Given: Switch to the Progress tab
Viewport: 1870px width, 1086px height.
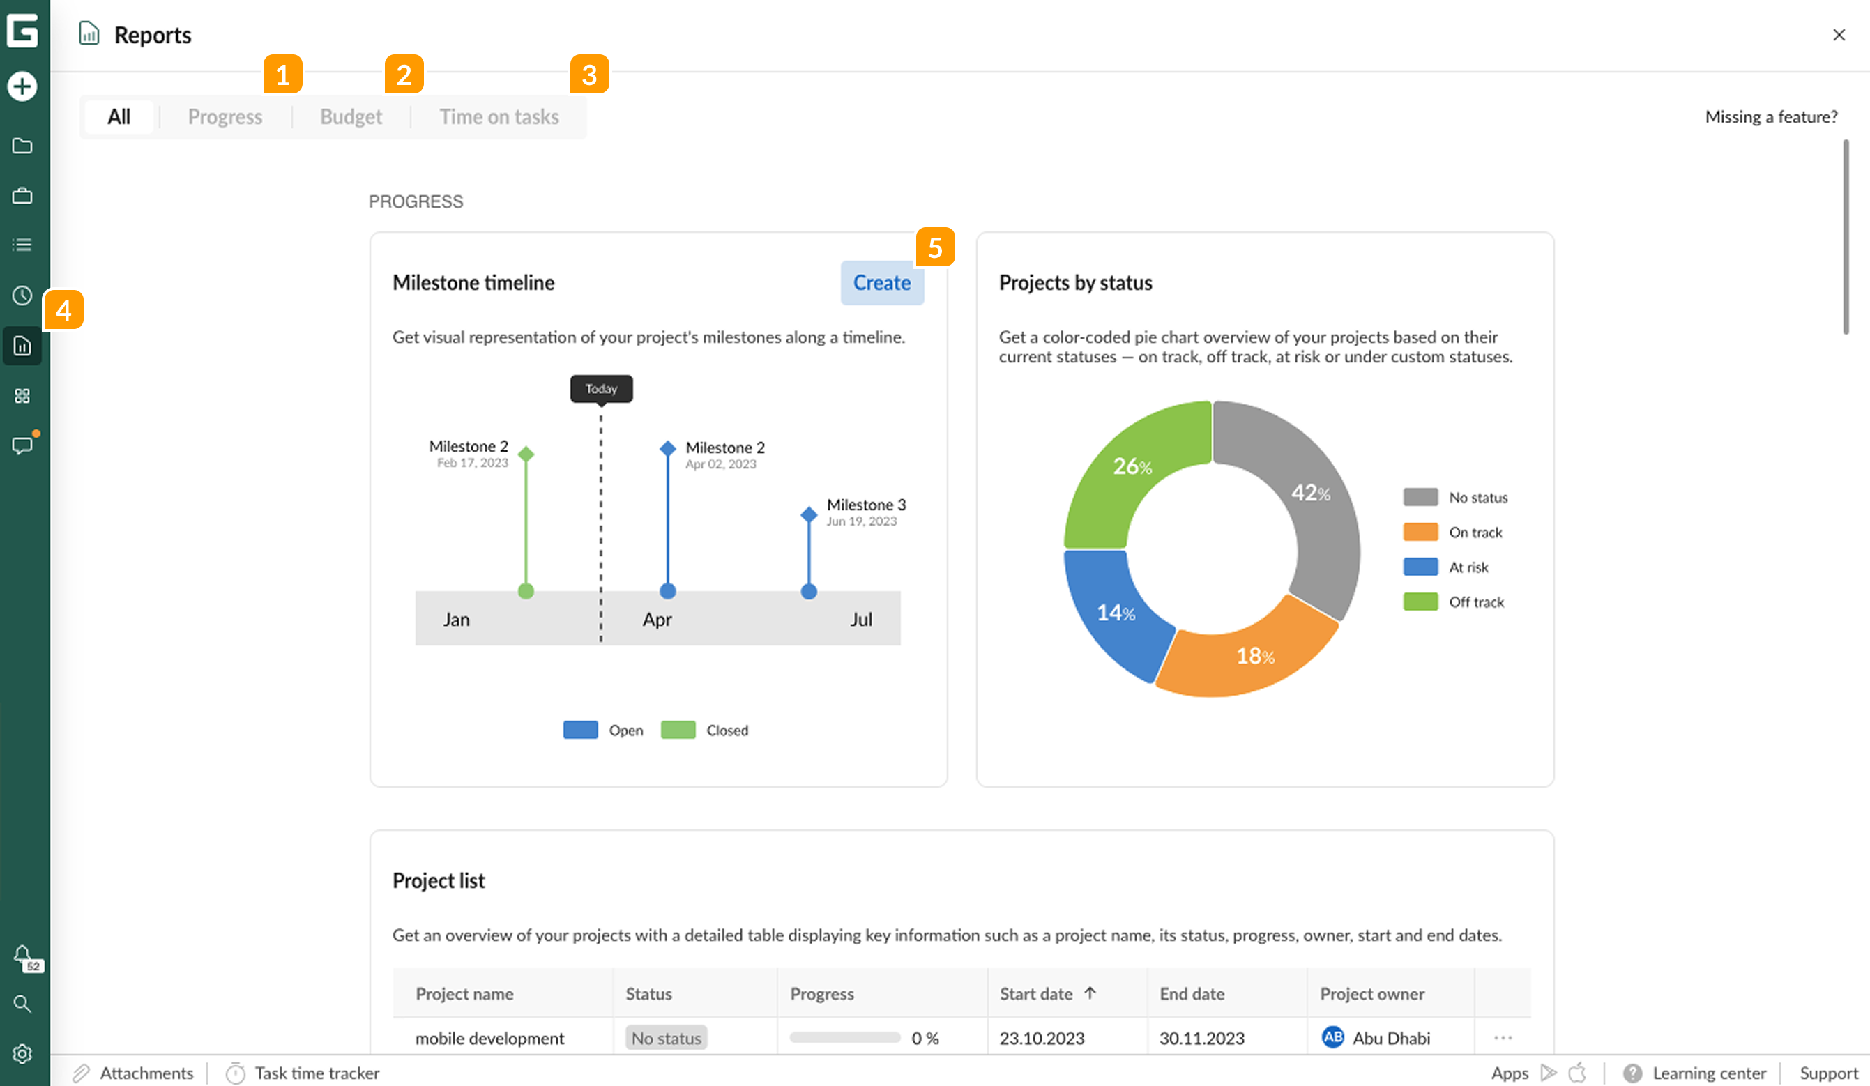Looking at the screenshot, I should point(225,116).
